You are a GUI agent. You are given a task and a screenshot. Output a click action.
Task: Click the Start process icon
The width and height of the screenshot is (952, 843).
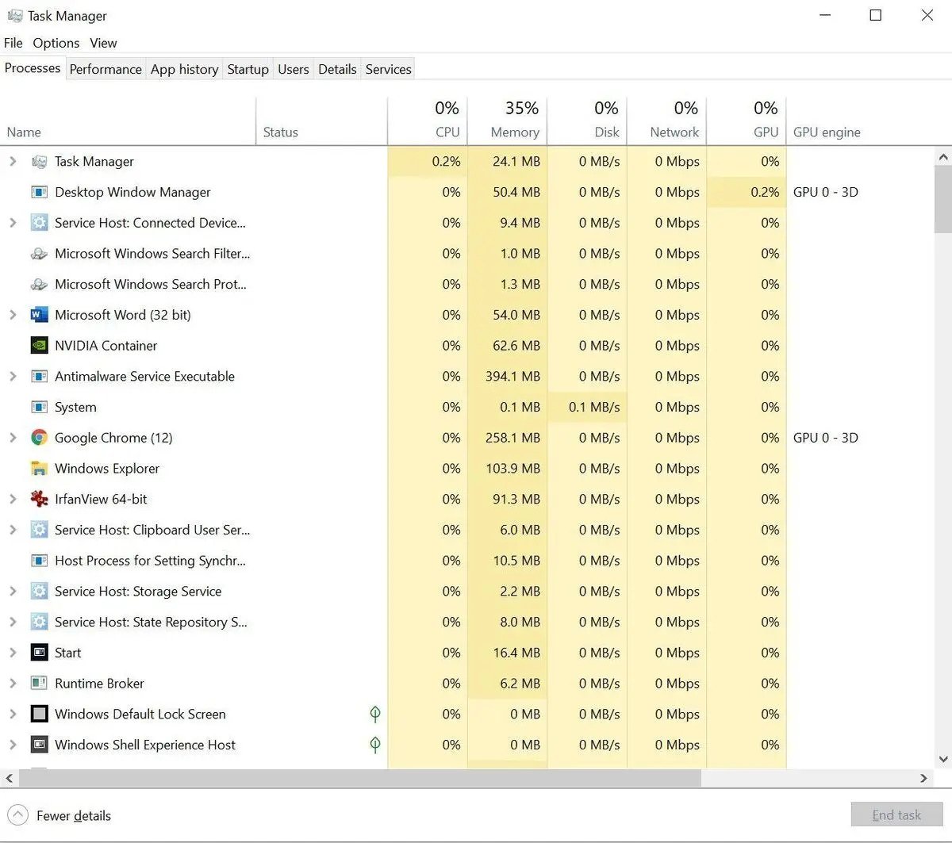tap(39, 653)
